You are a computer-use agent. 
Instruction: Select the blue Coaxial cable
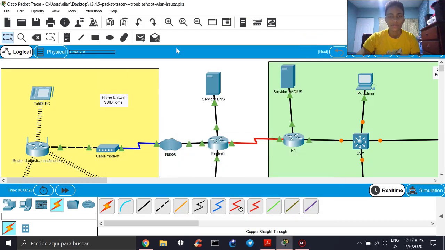click(x=218, y=206)
